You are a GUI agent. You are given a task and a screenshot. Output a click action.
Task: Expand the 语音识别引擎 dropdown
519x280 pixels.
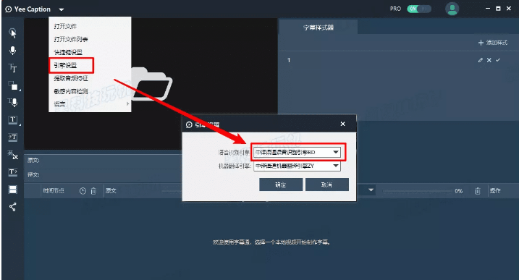(x=297, y=152)
